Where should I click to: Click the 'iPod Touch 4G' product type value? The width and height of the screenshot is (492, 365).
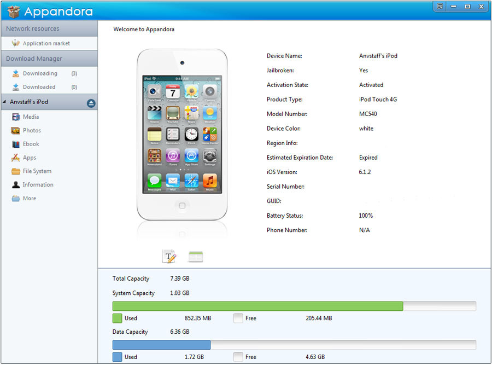pos(378,99)
